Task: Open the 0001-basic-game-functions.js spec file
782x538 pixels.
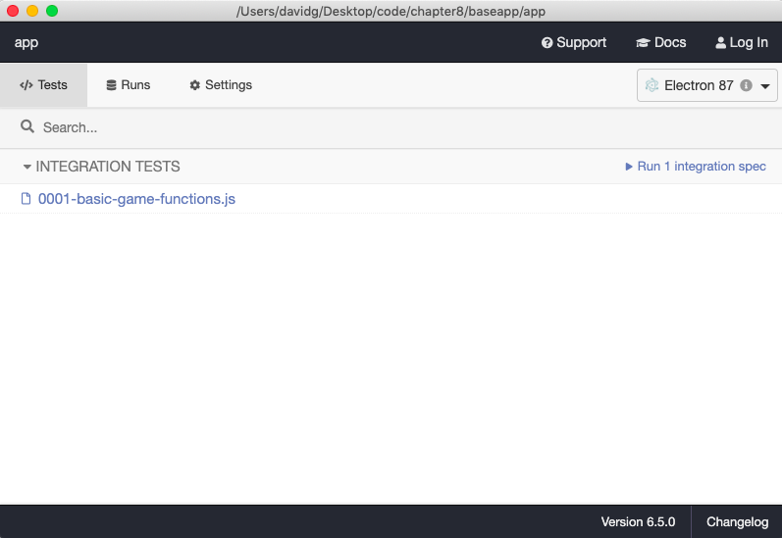Action: pyautogui.click(x=136, y=199)
